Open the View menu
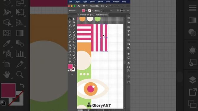The image size is (198, 111). pyautogui.click(x=108, y=2)
